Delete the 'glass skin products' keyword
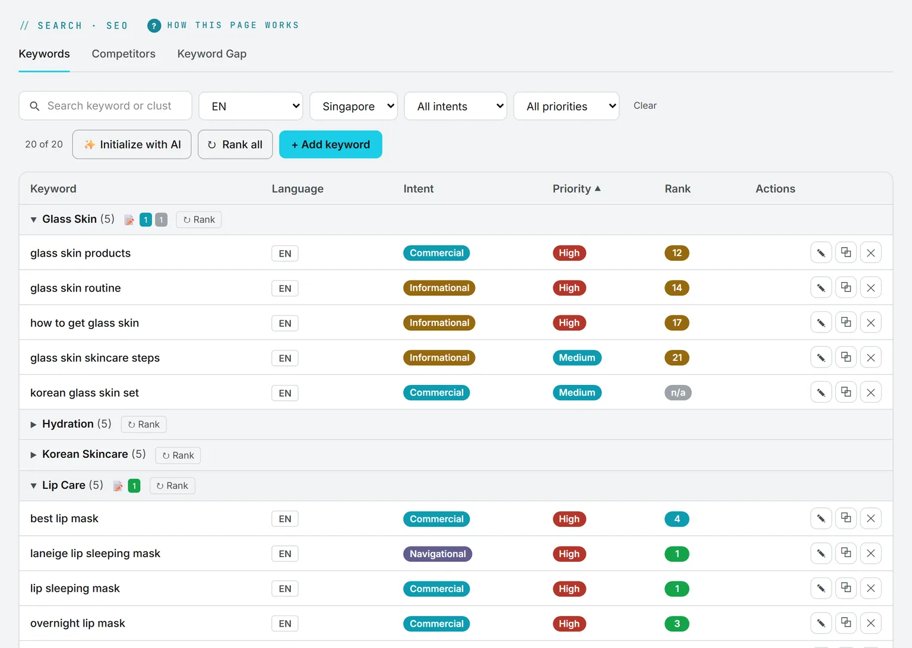 tap(871, 253)
